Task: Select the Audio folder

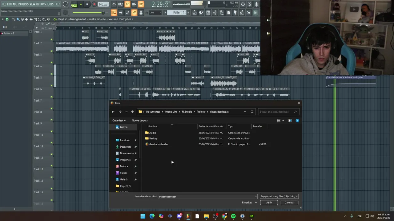Action: pyautogui.click(x=152, y=133)
